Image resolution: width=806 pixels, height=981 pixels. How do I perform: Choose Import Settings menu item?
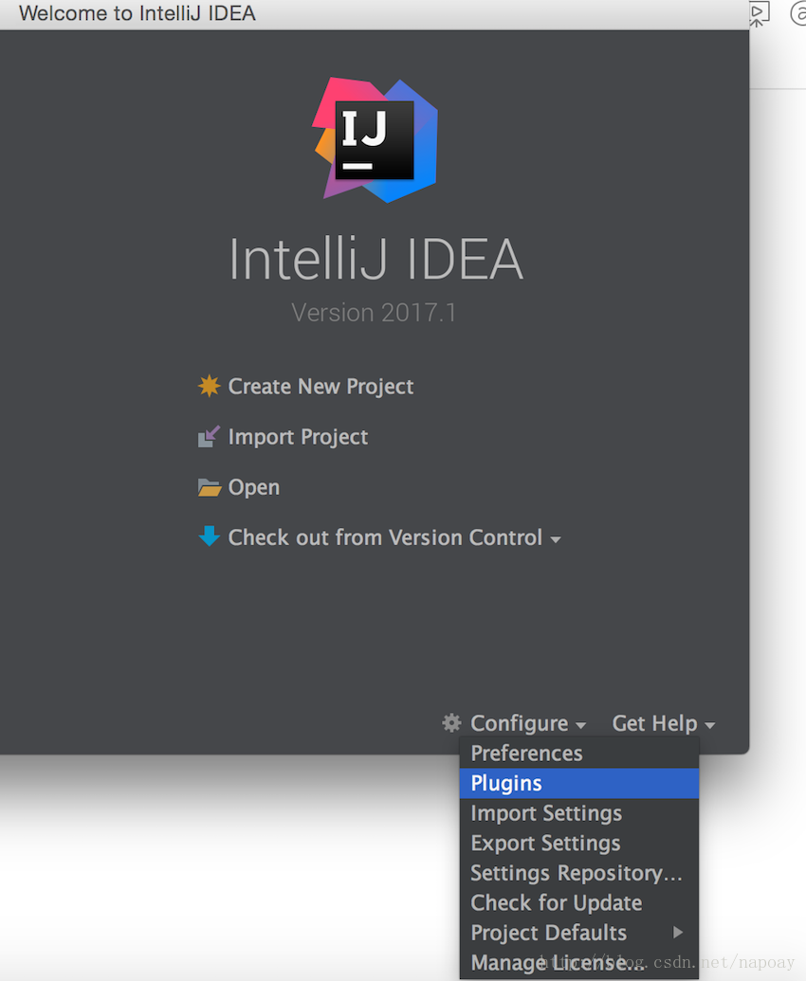pos(578,813)
